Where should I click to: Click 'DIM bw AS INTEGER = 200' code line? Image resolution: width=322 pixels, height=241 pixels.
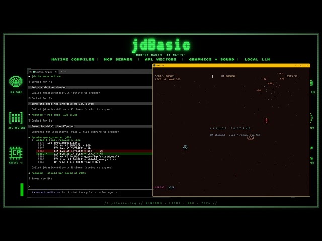[72, 145]
